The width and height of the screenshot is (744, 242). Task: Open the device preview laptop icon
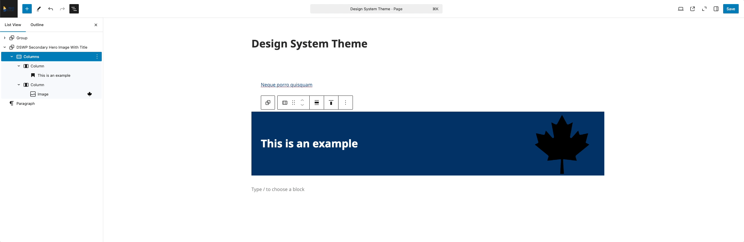pos(681,9)
